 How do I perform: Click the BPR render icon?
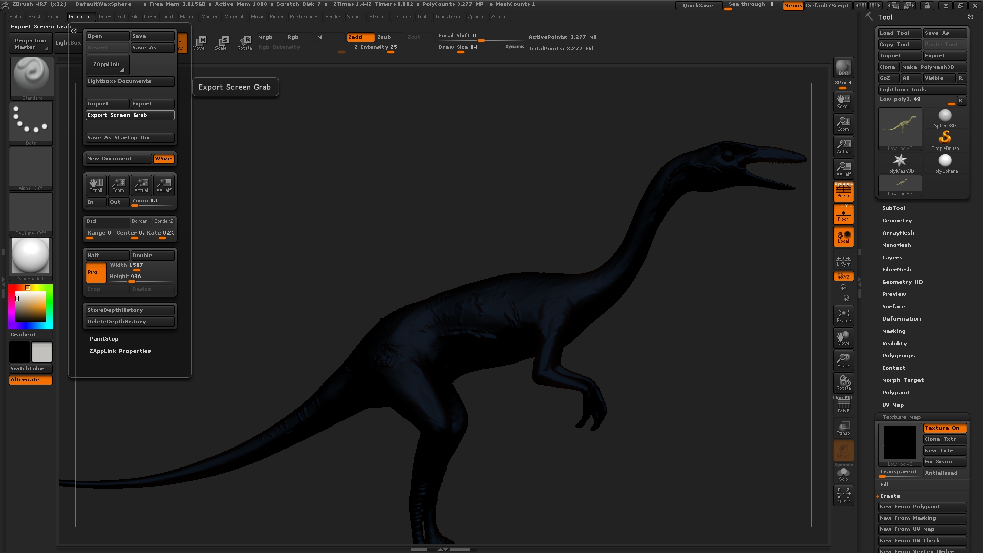pyautogui.click(x=843, y=68)
